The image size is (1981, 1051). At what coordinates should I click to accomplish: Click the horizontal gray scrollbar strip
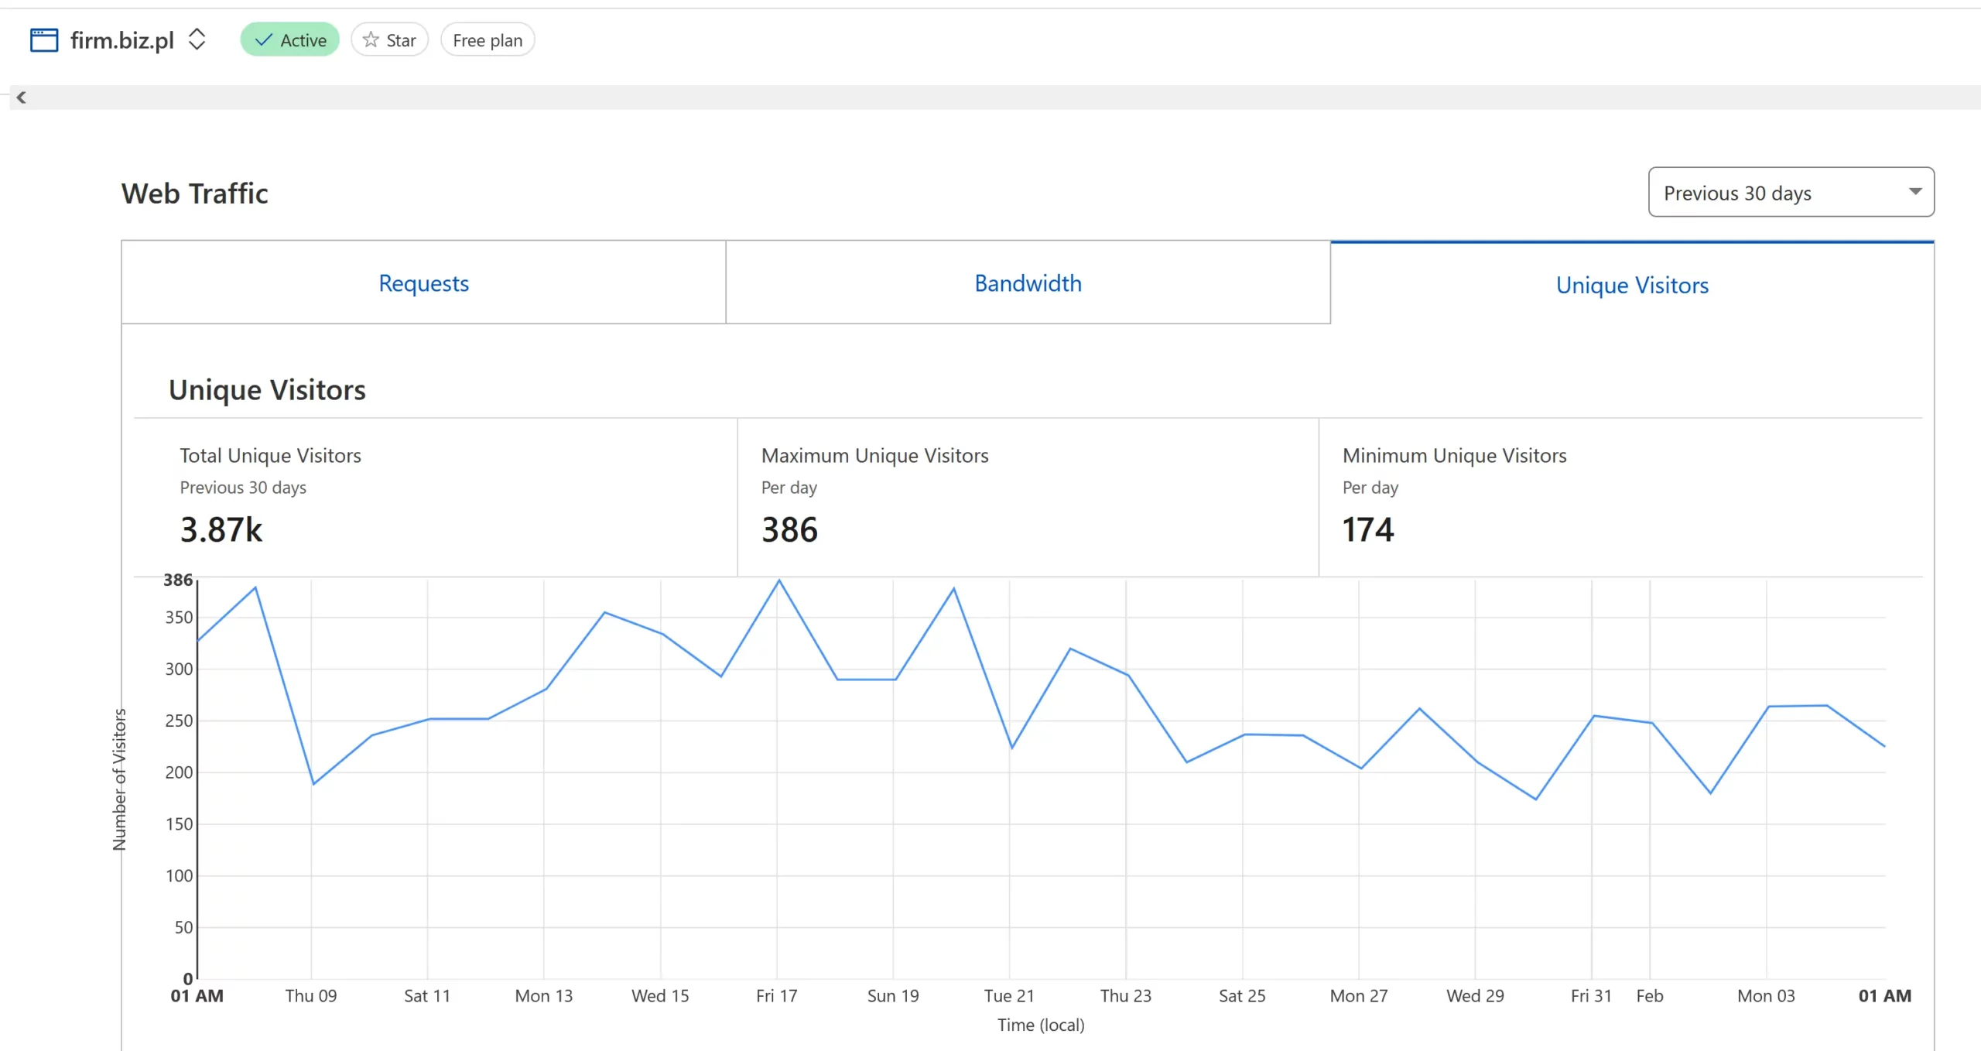[x=998, y=98]
